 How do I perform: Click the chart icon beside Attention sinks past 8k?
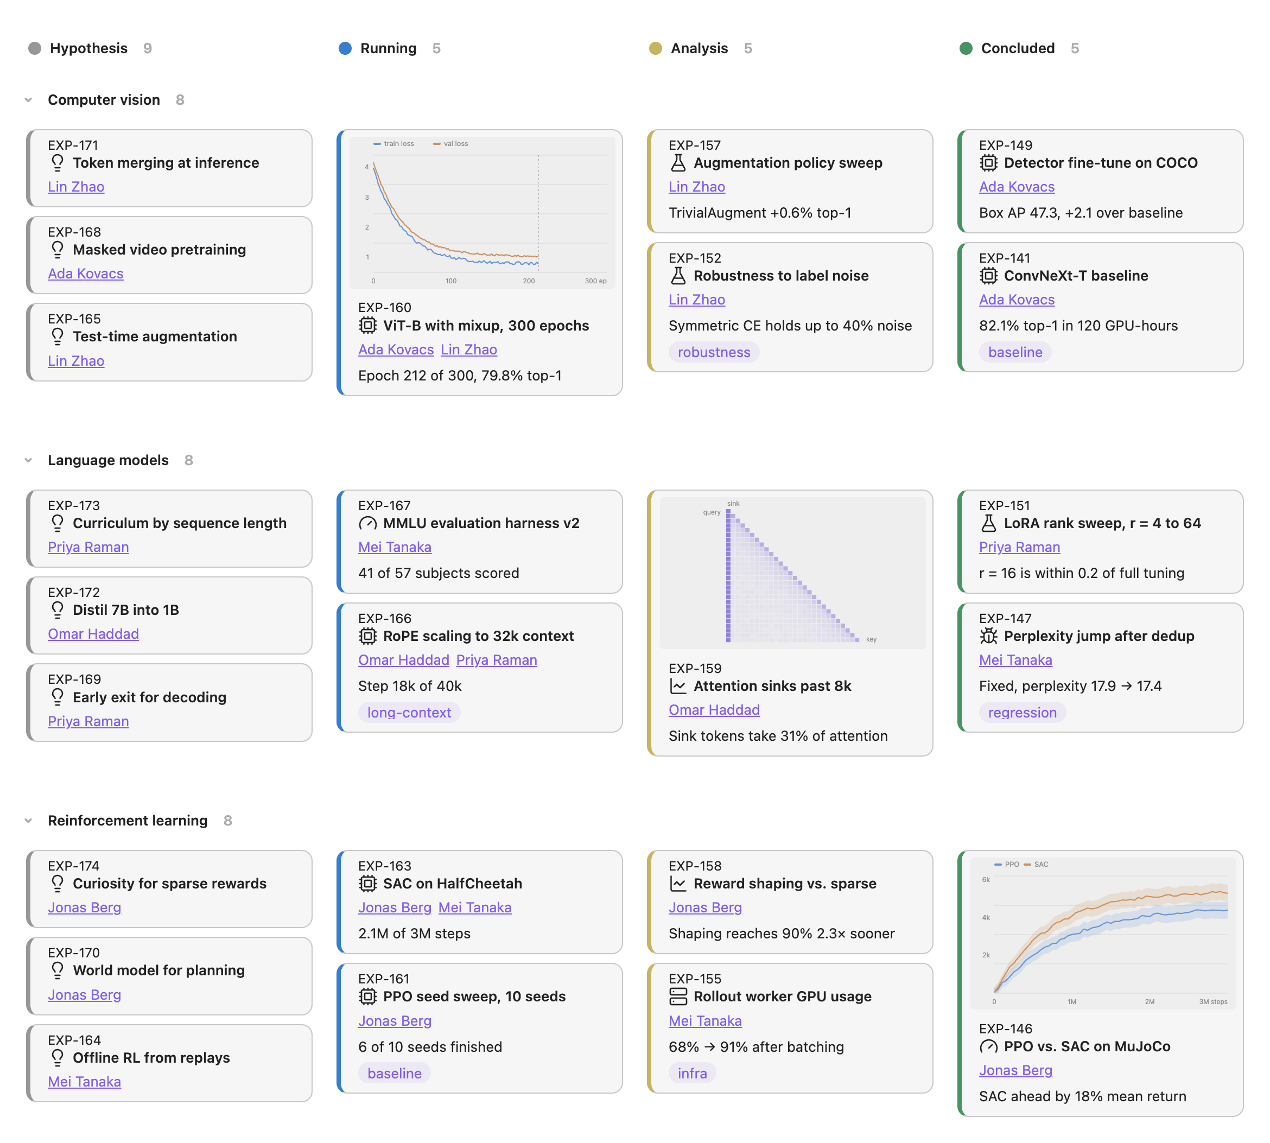tap(678, 686)
